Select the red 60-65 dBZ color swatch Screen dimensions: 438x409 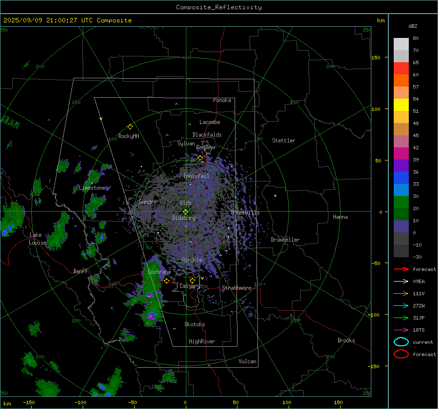(x=401, y=69)
